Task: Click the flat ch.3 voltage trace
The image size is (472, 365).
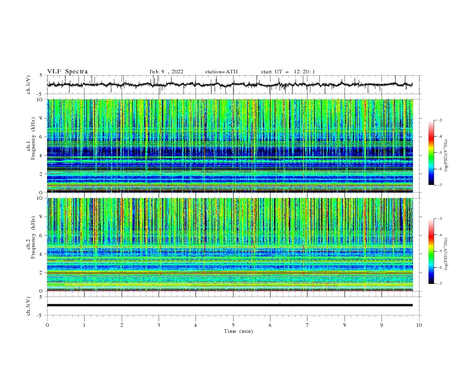Action: 229,305
